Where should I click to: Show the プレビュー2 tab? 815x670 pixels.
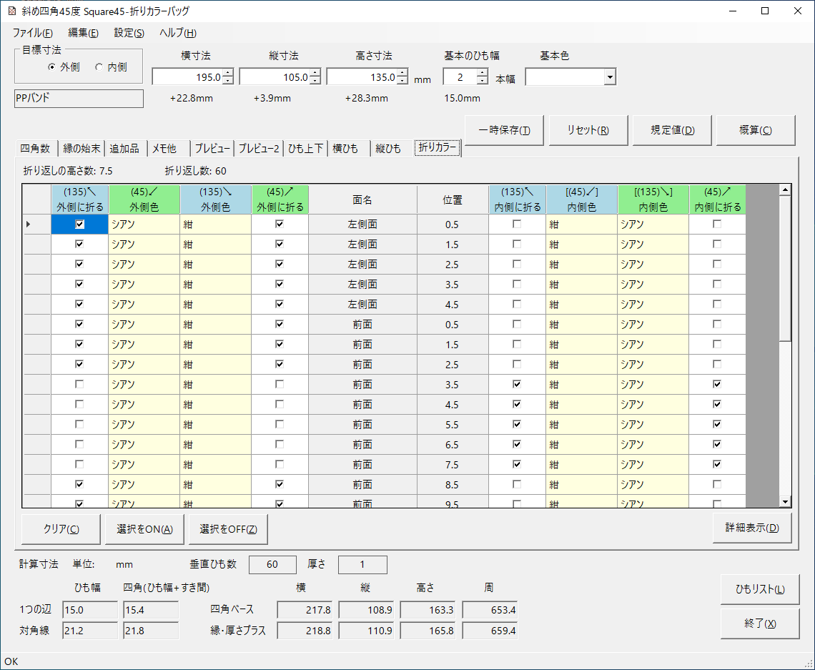(259, 149)
